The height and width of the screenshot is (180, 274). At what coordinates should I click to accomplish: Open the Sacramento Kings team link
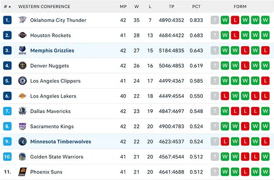pyautogui.click(x=52, y=127)
